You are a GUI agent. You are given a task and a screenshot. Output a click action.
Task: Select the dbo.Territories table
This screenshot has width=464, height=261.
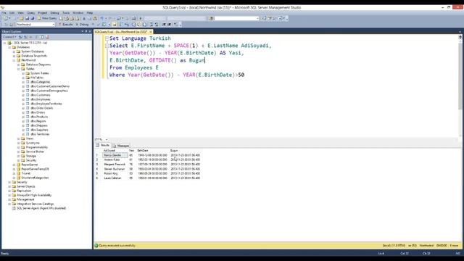(40, 134)
